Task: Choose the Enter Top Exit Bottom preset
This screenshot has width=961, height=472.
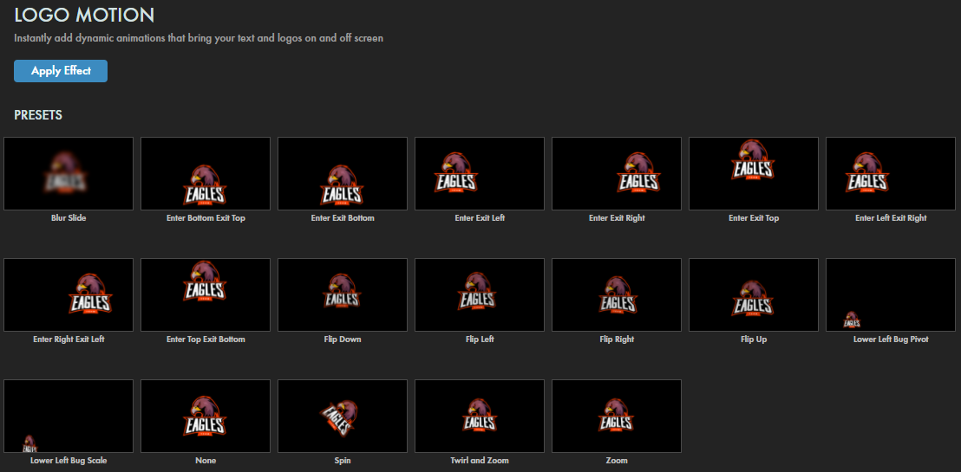Action: click(206, 295)
